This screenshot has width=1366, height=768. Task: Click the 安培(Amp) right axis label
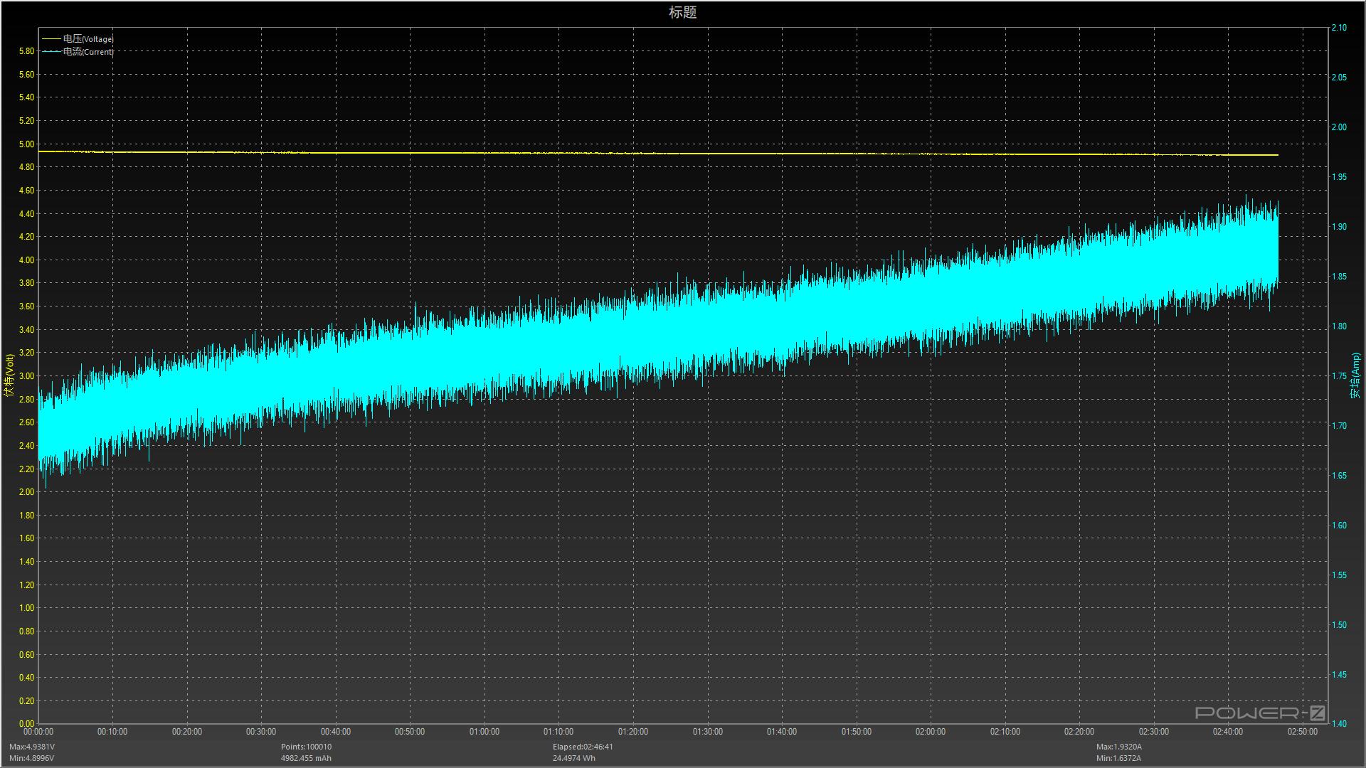click(x=1355, y=375)
